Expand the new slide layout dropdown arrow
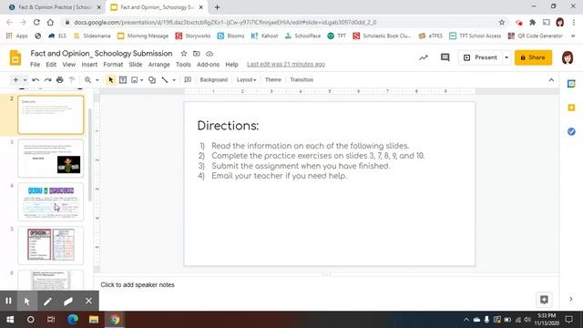583x328 pixels. point(25,80)
